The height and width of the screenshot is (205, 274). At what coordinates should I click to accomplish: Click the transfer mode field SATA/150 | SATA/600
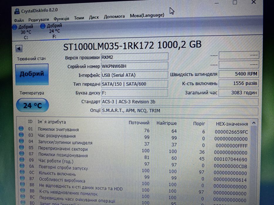click(135, 84)
